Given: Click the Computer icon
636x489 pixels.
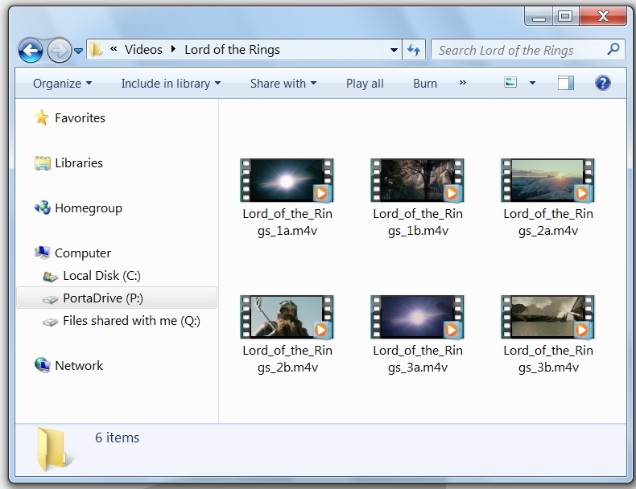Looking at the screenshot, I should tap(42, 253).
